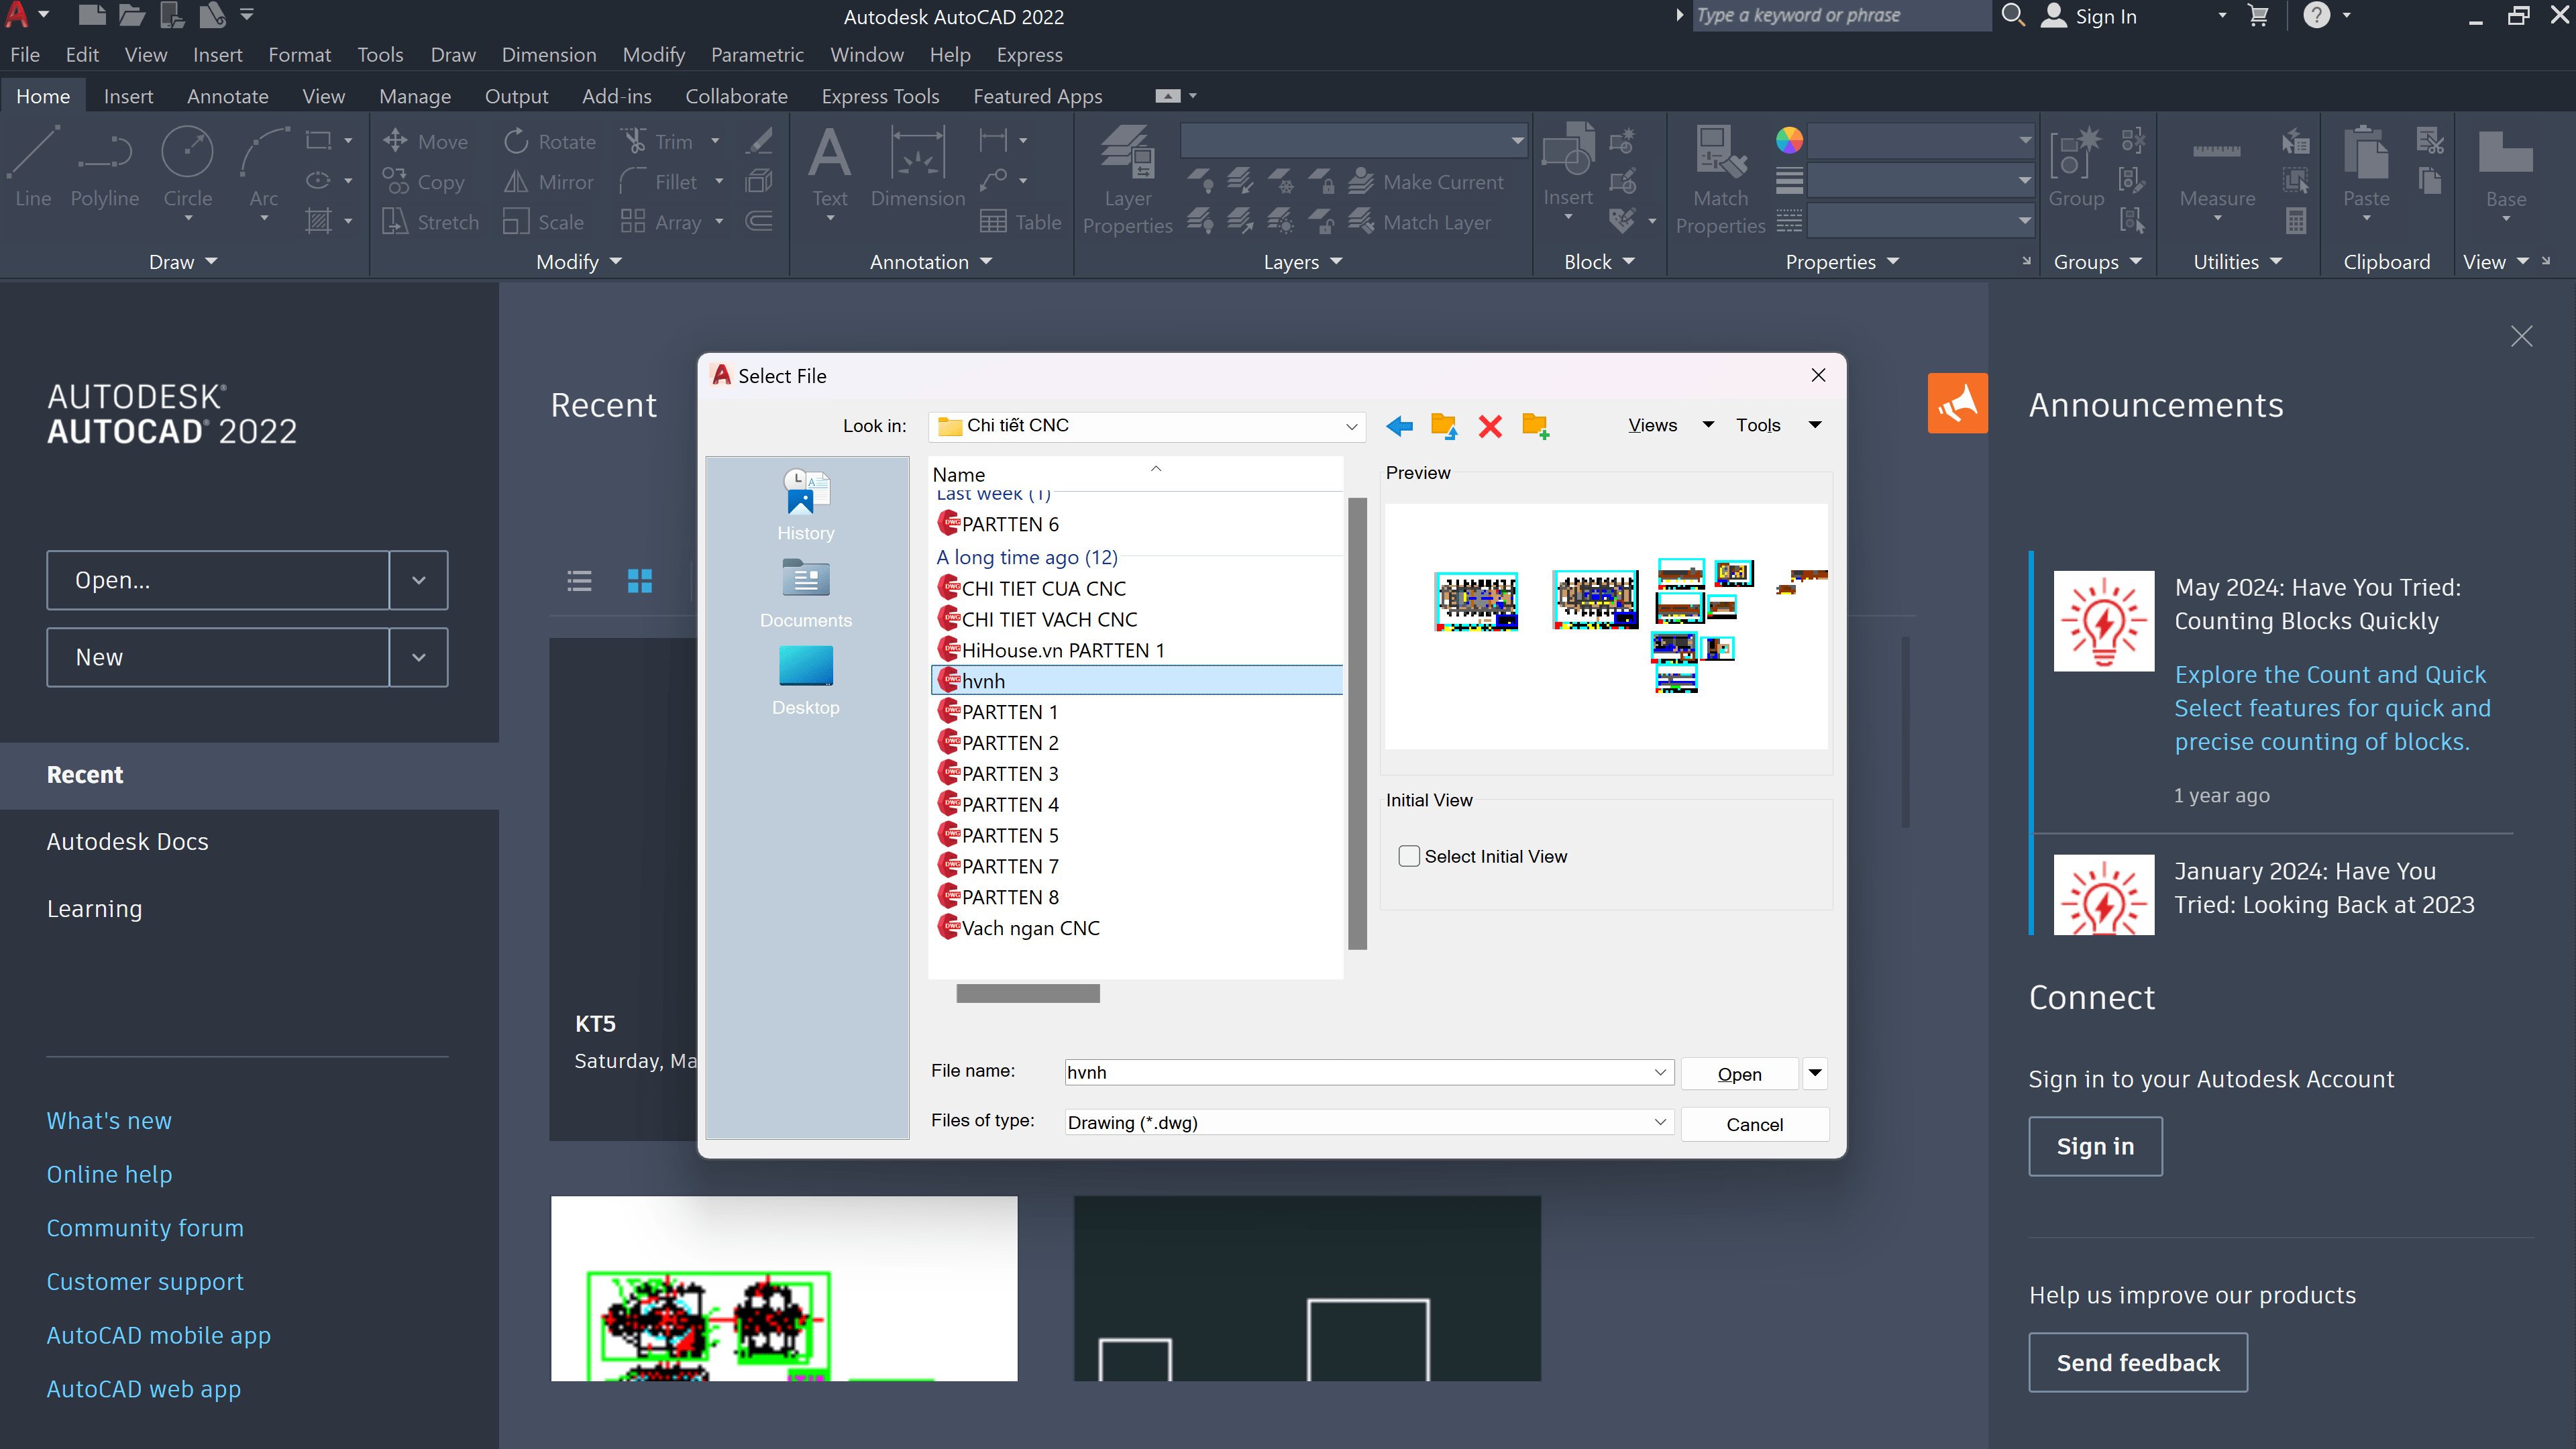The image size is (2576, 1449).
Task: Click the Stretch tool
Action: click(430, 222)
